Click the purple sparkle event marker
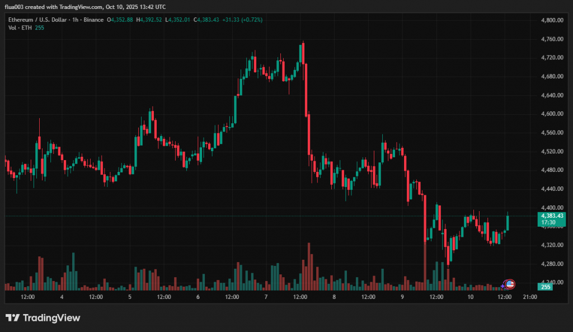This screenshot has height=332, width=573. click(504, 286)
